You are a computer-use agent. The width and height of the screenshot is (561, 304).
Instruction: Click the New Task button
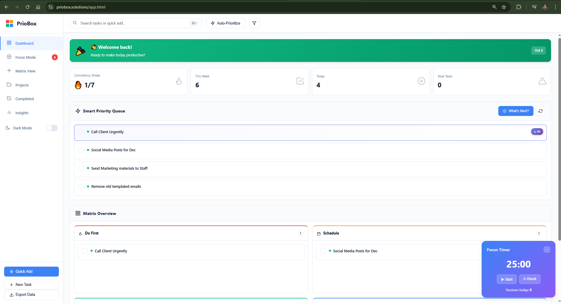click(31, 284)
